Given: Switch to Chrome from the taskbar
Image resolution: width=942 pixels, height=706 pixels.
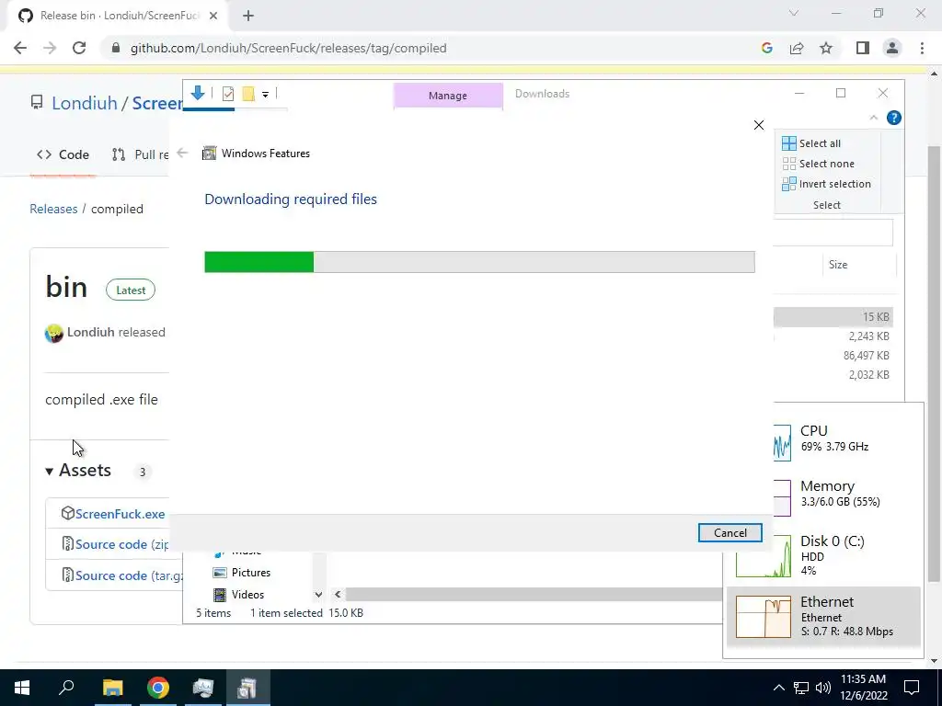Looking at the screenshot, I should tap(158, 688).
